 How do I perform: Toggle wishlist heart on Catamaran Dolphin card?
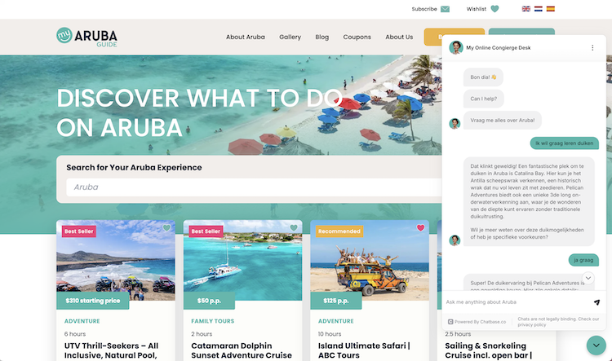point(294,227)
